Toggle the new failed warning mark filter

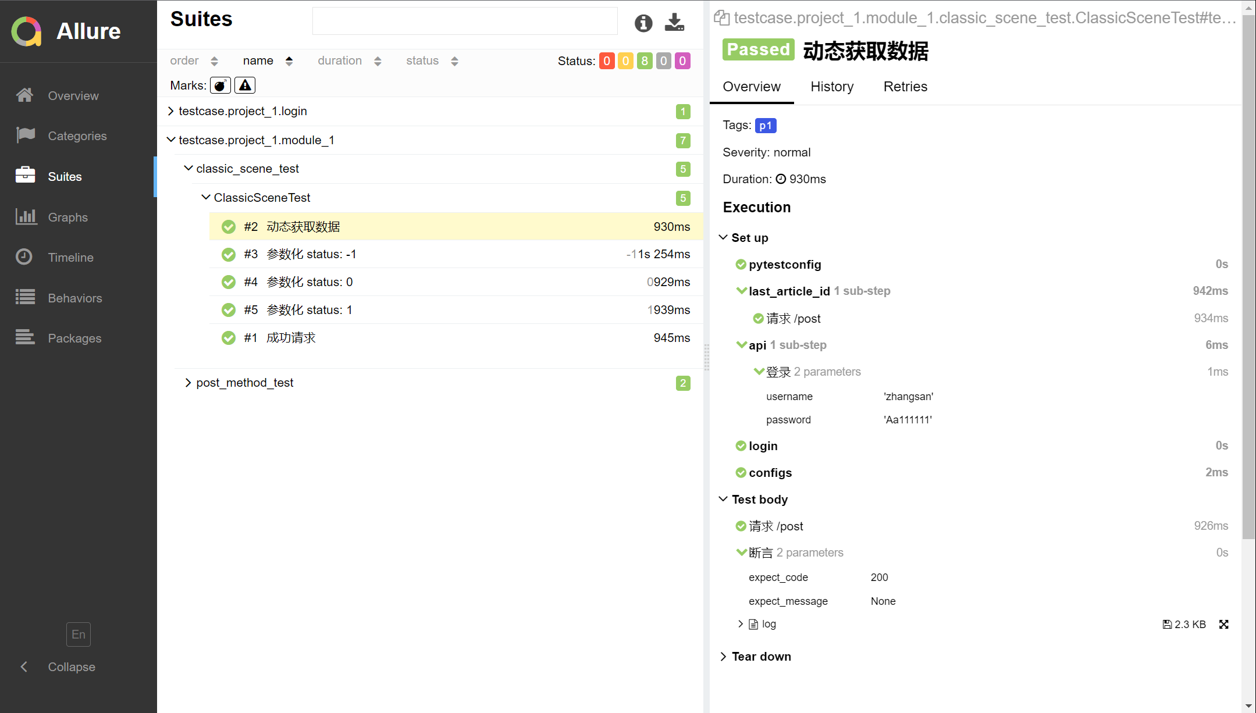tap(245, 85)
